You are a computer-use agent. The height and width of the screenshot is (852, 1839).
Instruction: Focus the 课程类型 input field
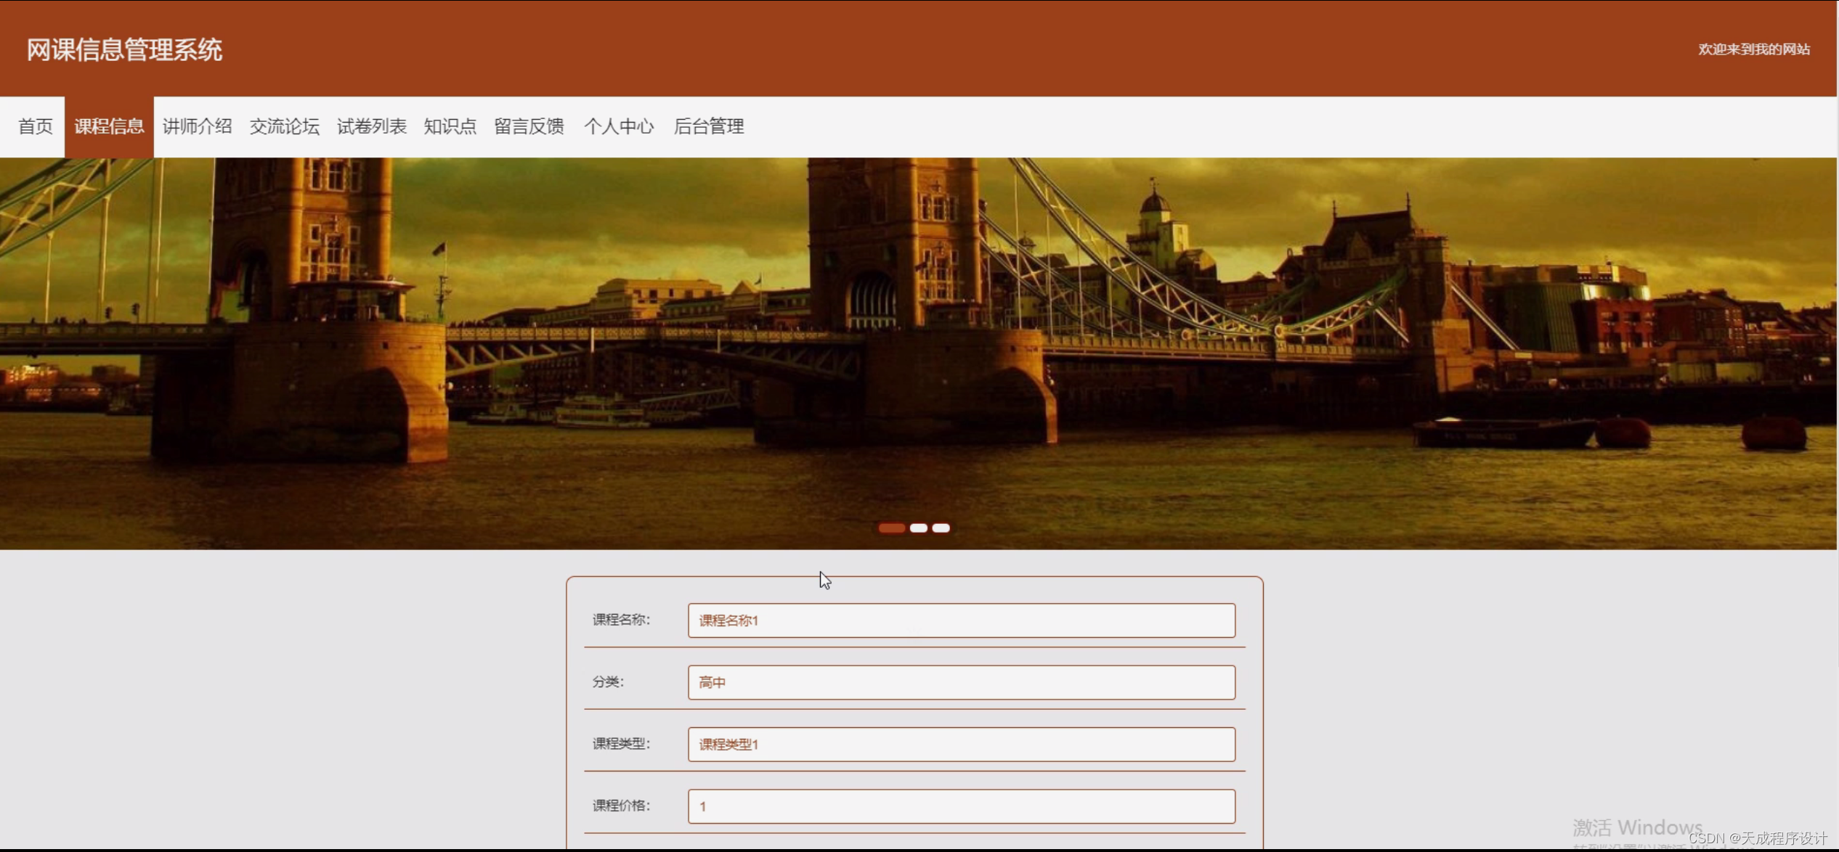(x=961, y=744)
